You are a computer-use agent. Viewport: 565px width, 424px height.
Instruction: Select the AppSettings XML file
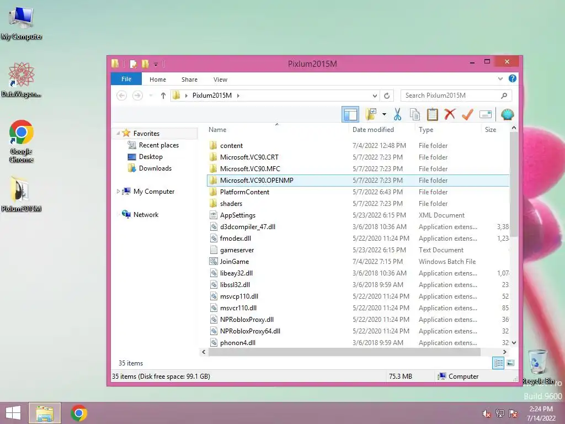238,215
